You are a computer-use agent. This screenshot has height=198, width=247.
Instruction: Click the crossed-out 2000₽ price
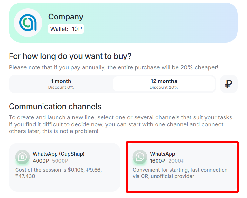[x=177, y=161]
